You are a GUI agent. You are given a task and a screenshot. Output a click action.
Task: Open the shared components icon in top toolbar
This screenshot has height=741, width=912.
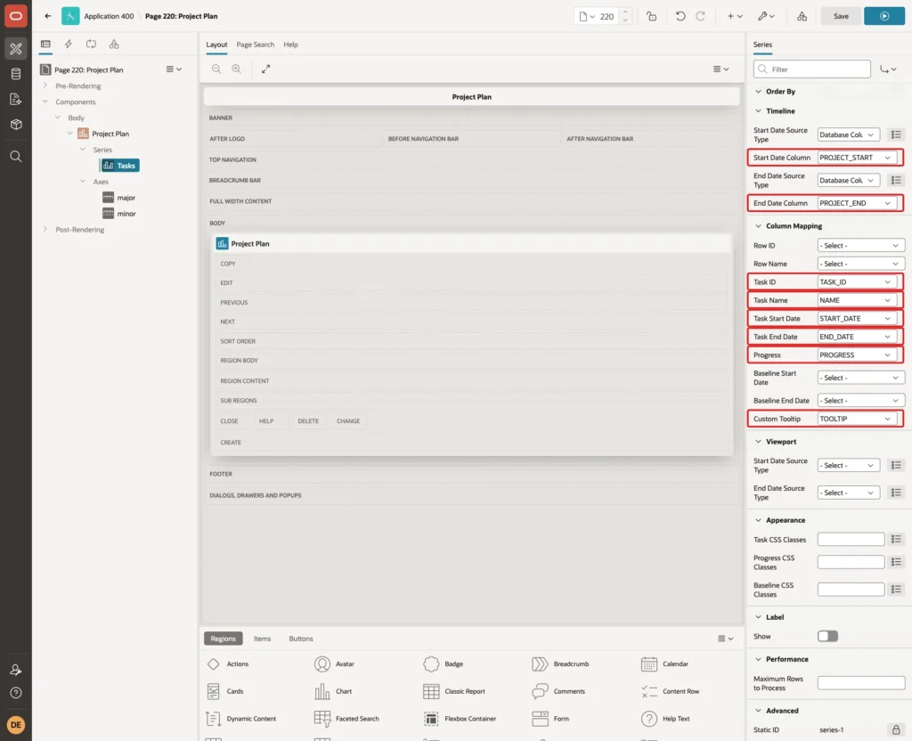coord(802,16)
